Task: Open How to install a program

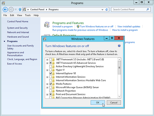Action: (x=125, y=30)
